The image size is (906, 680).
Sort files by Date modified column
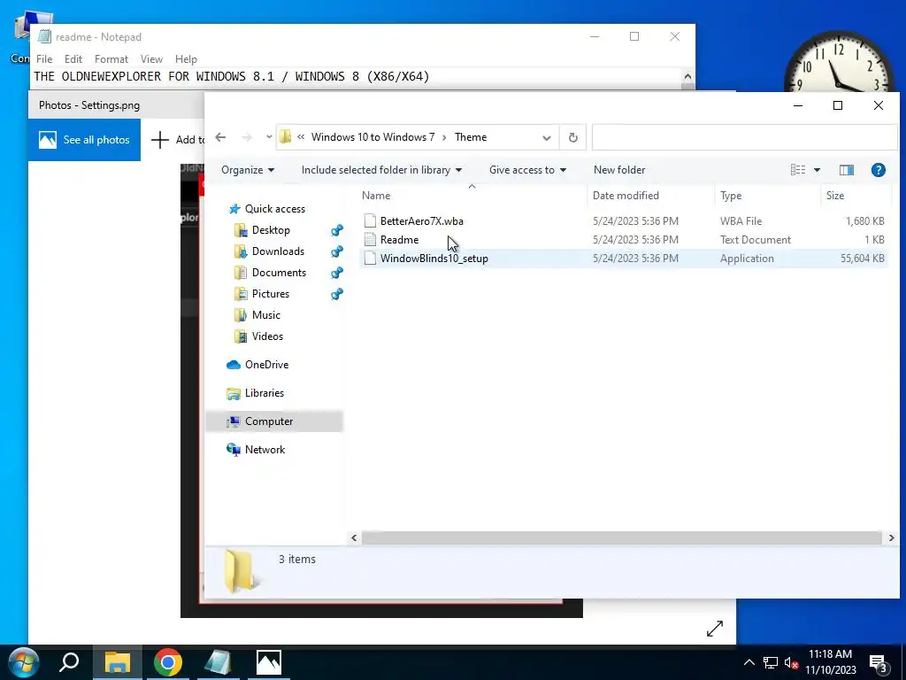click(650, 196)
